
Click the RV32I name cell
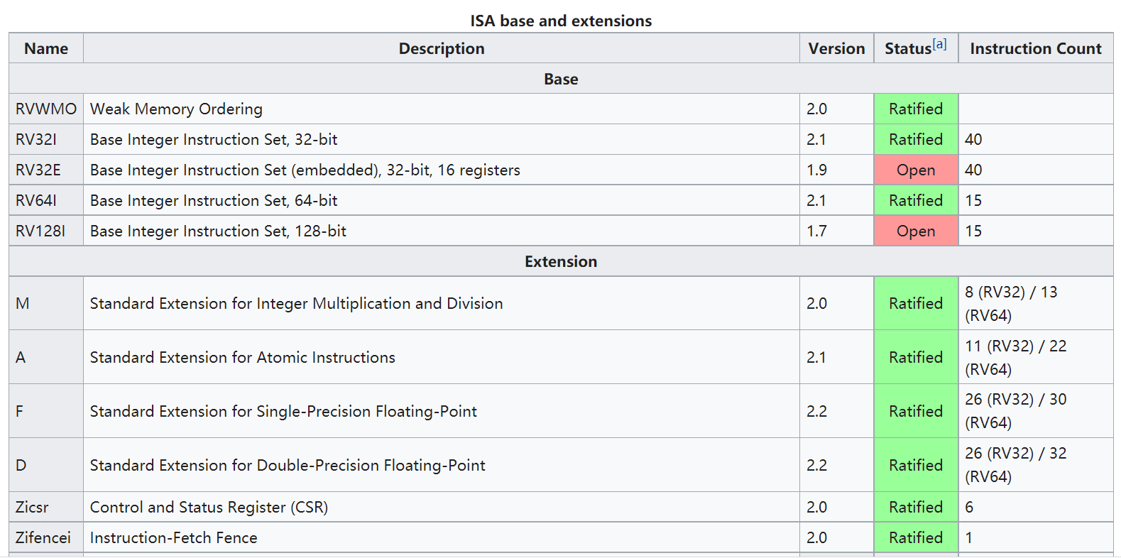pos(36,140)
